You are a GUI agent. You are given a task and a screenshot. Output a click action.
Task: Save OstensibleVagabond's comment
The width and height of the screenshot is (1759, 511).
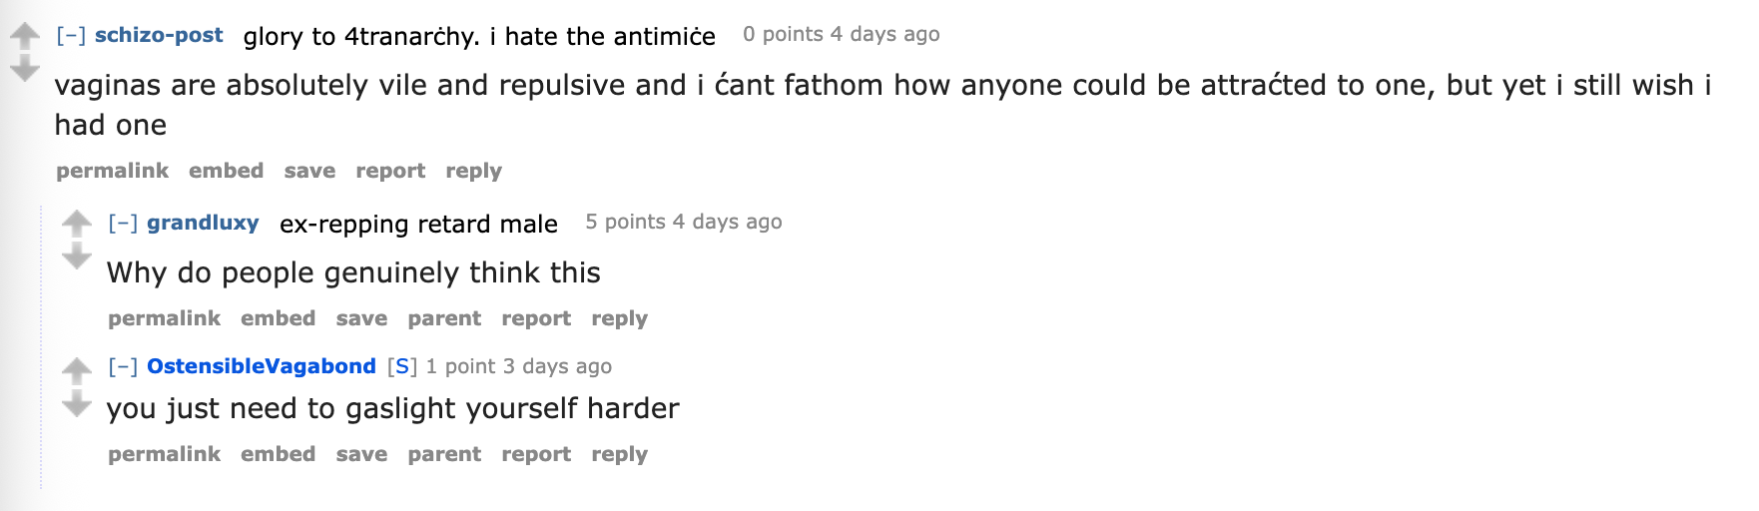(361, 454)
